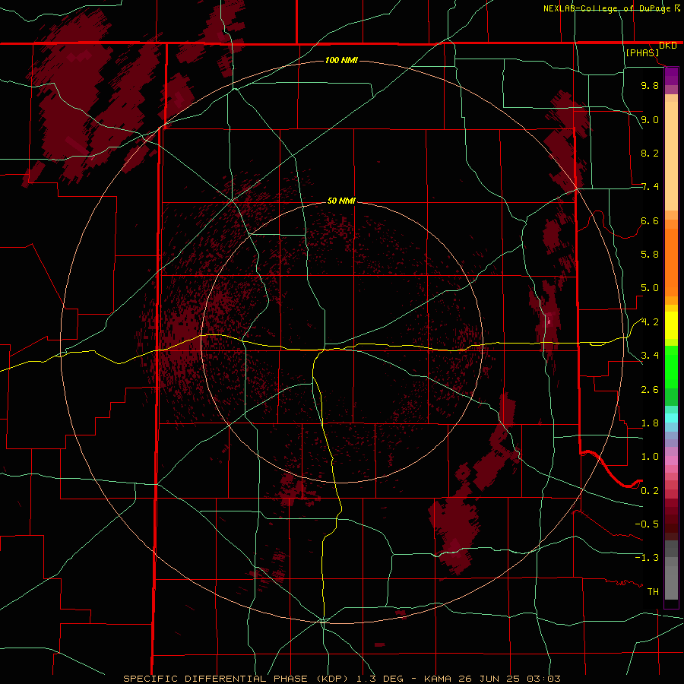Click the 5.0 legend value

650,288
